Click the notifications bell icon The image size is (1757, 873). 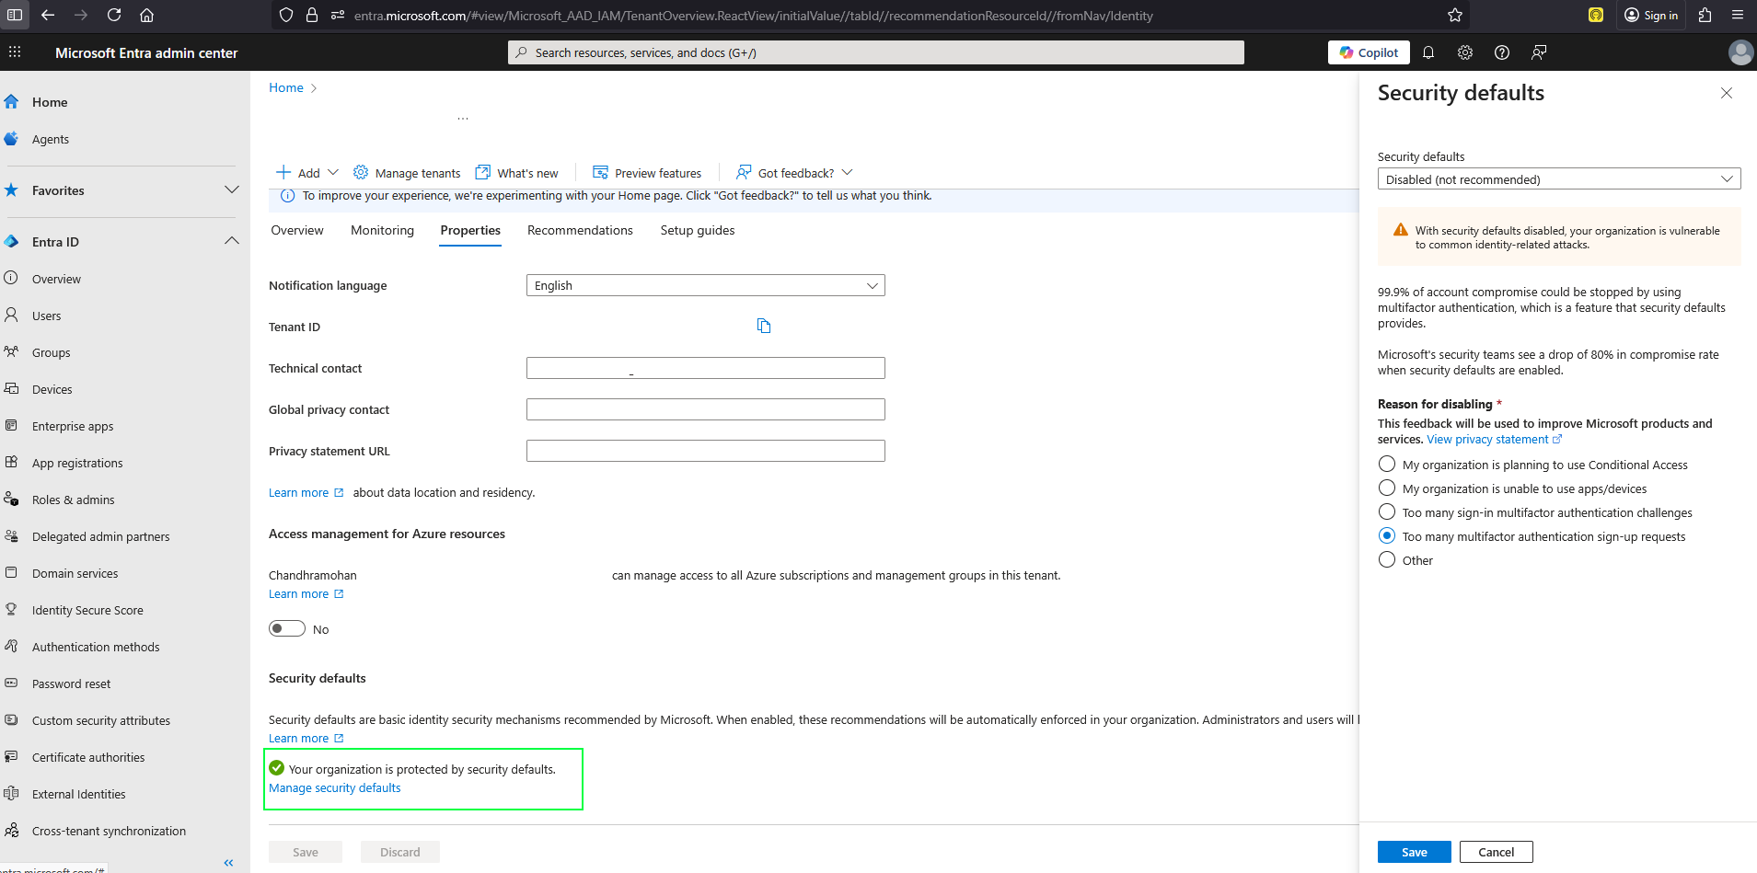pyautogui.click(x=1428, y=52)
